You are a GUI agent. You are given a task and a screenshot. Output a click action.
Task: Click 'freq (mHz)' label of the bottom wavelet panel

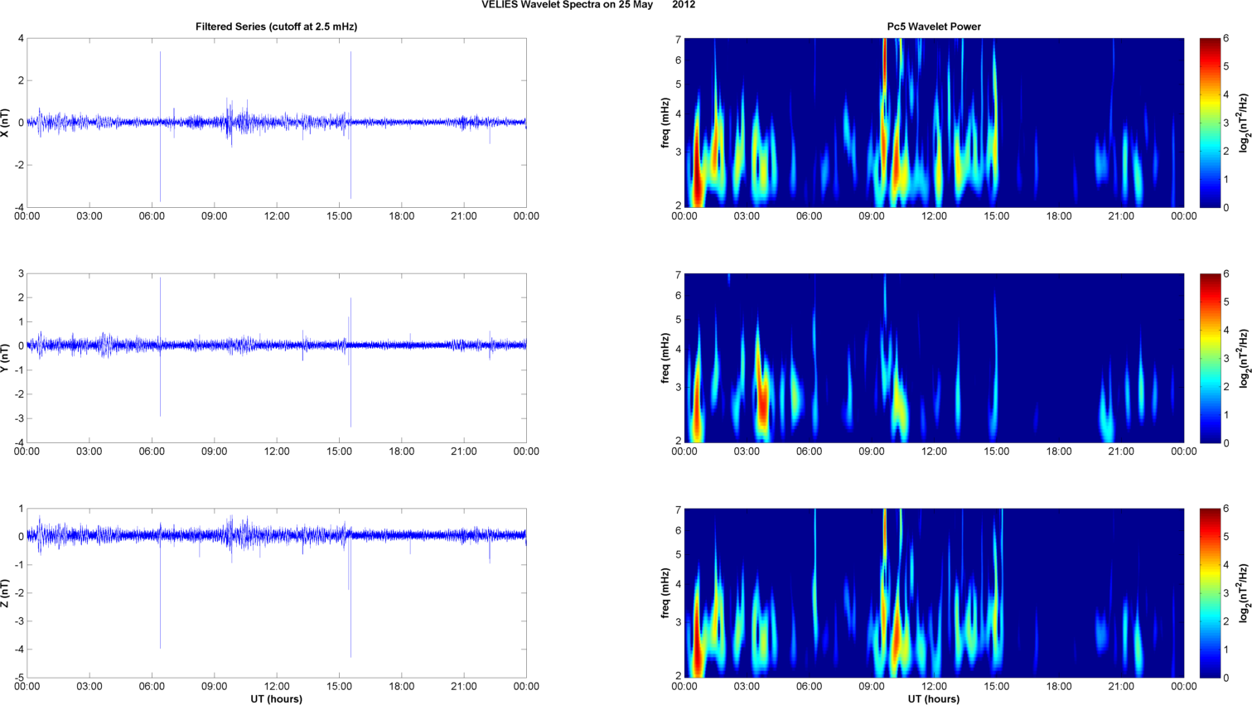(x=665, y=593)
